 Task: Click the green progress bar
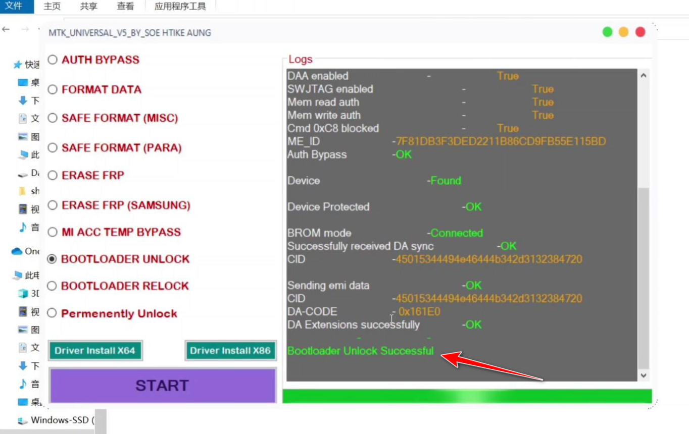click(467, 396)
